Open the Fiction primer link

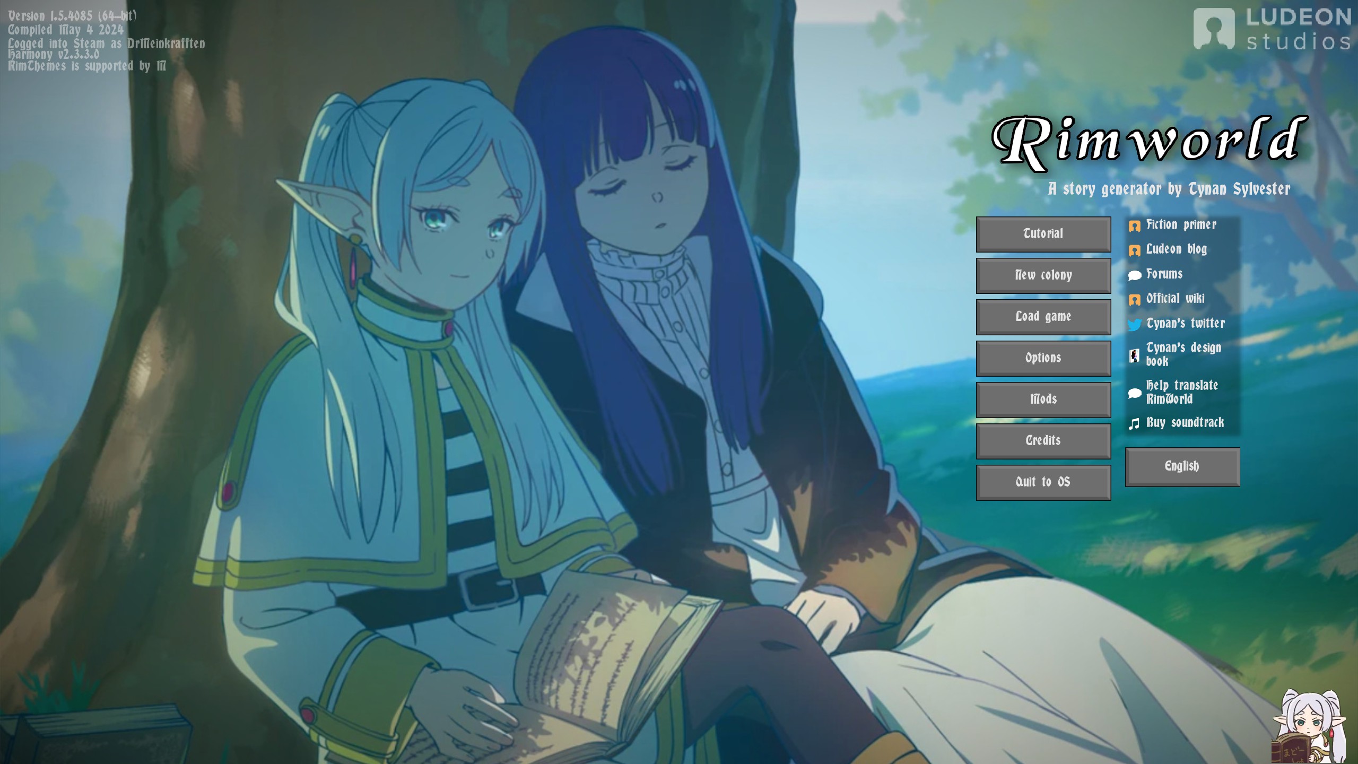1181,225
